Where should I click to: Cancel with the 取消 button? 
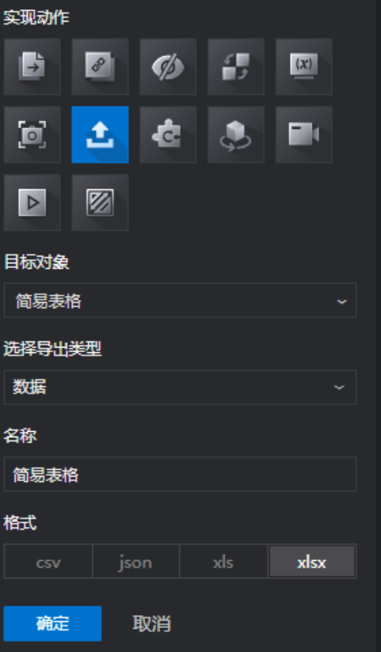point(151,623)
